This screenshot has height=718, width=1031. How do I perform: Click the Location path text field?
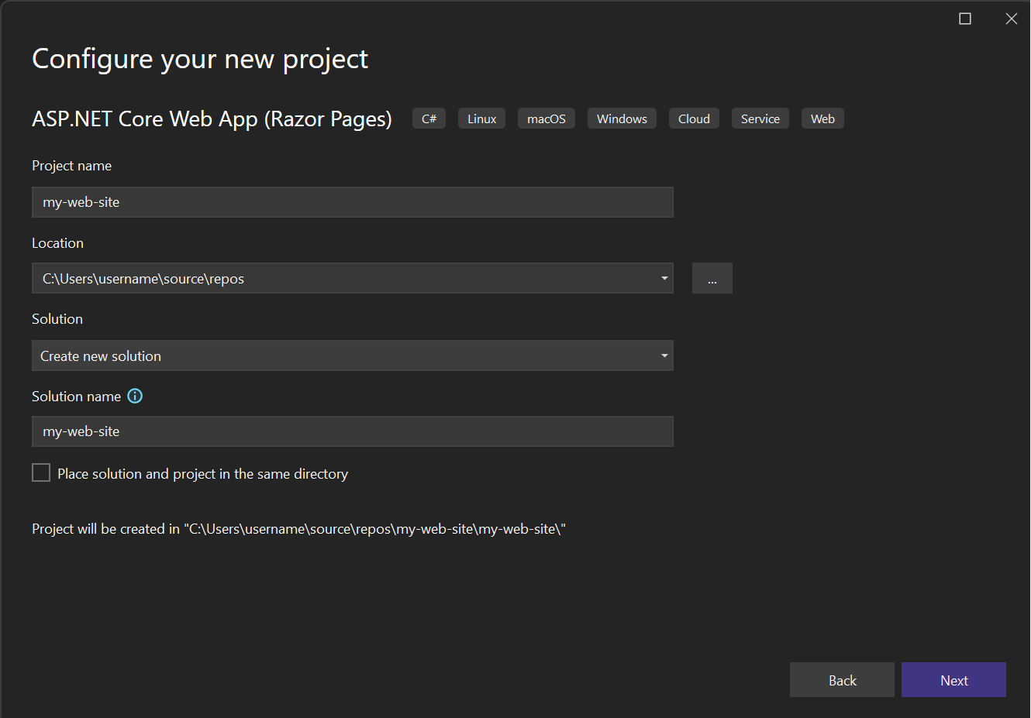pyautogui.click(x=341, y=279)
